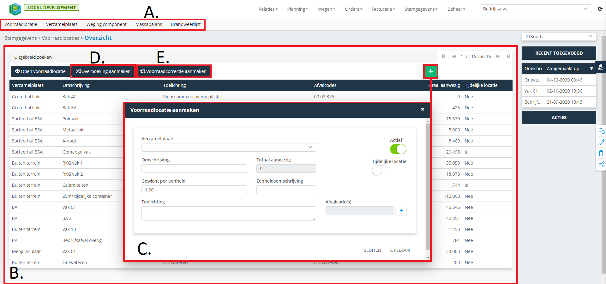Click the application logo cube

point(15,9)
